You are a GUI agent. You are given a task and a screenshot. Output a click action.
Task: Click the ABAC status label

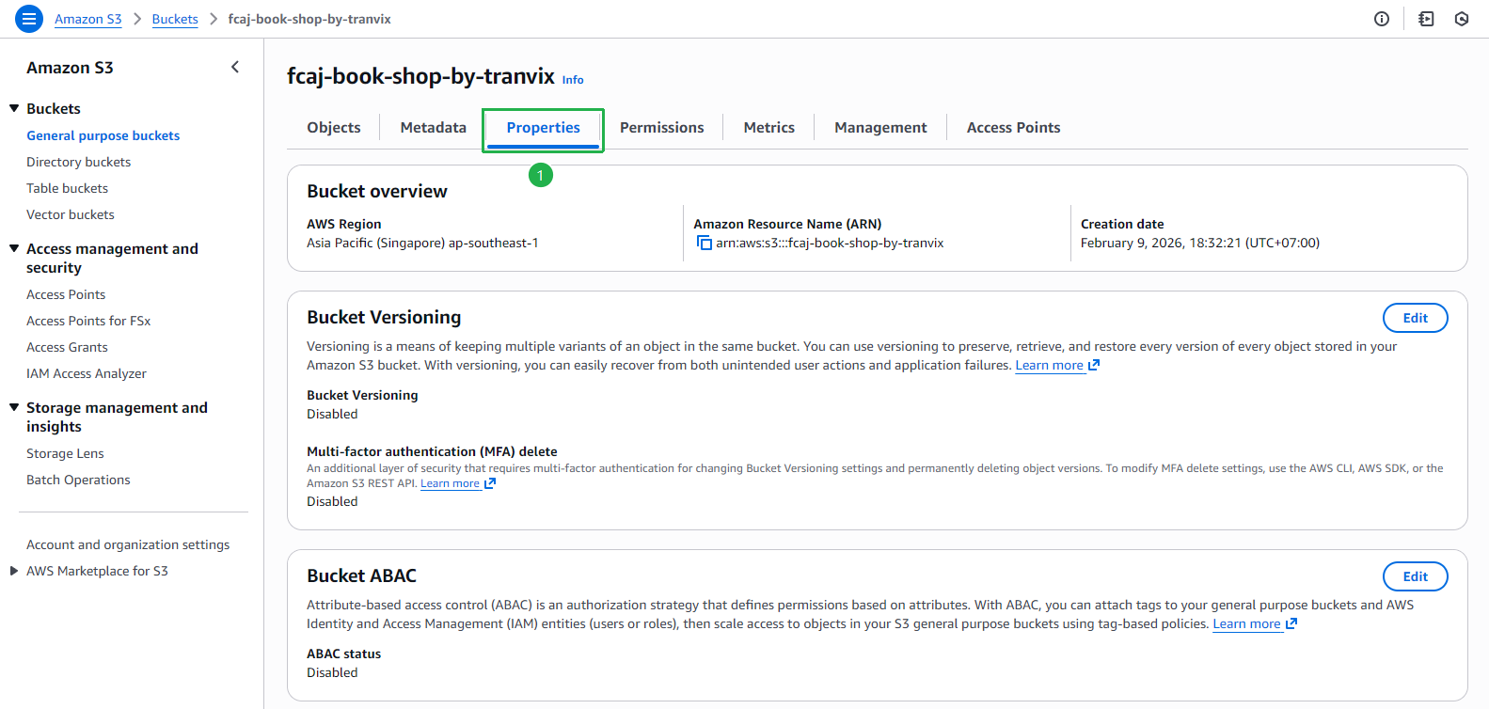pyautogui.click(x=344, y=654)
